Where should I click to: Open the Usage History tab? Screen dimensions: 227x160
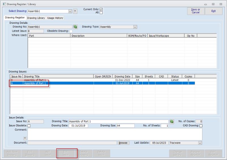(x=55, y=18)
